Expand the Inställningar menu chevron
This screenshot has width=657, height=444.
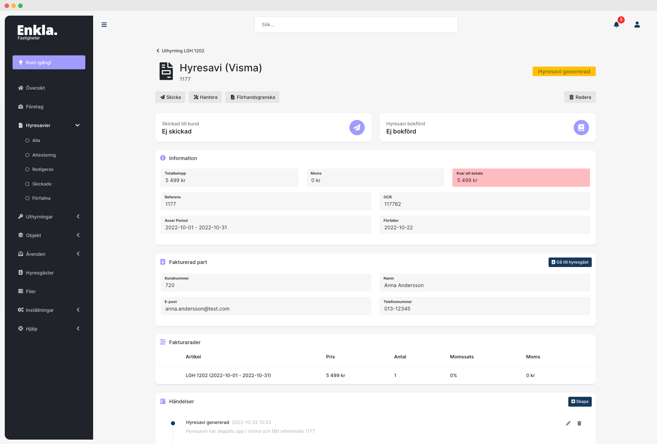pyautogui.click(x=78, y=310)
